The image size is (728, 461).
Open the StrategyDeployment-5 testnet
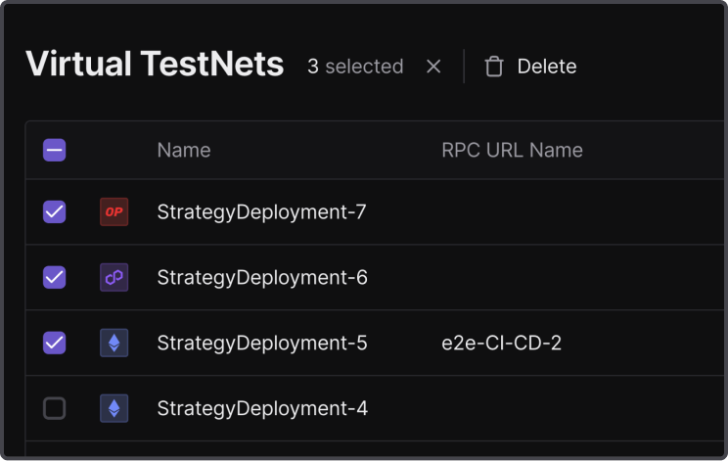pos(262,343)
